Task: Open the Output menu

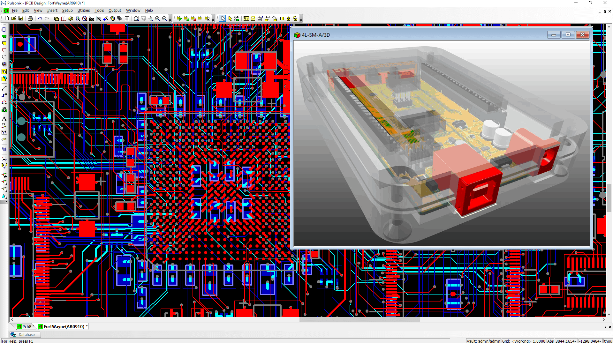Action: tap(115, 11)
